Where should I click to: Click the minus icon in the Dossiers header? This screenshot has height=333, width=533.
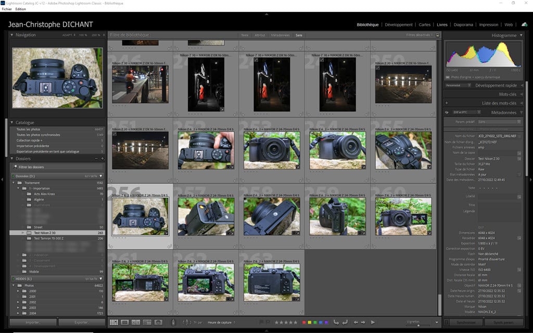pyautogui.click(x=96, y=159)
